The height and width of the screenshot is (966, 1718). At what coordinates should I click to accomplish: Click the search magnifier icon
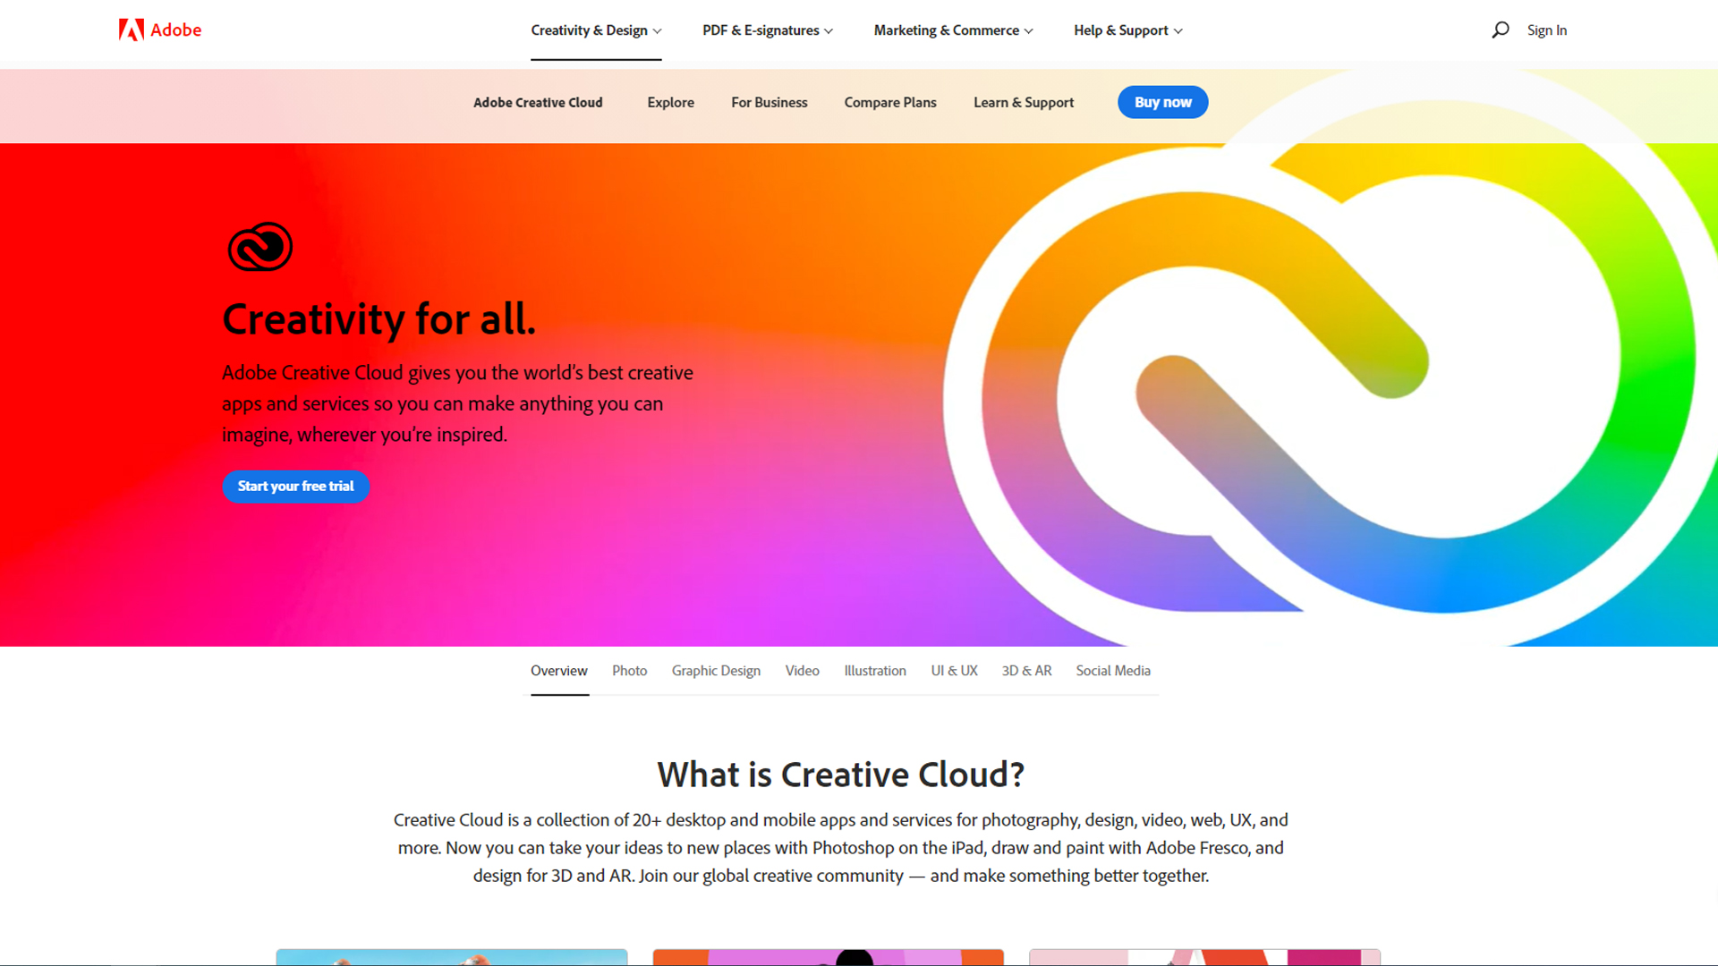(1497, 30)
